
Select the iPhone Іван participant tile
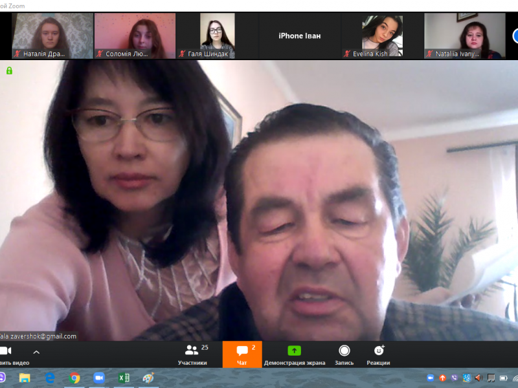[299, 36]
